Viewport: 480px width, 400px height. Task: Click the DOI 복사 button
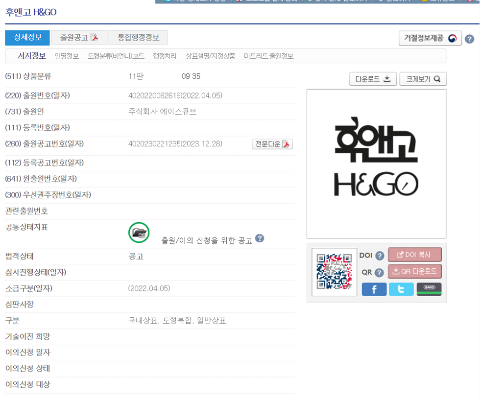[x=415, y=255]
